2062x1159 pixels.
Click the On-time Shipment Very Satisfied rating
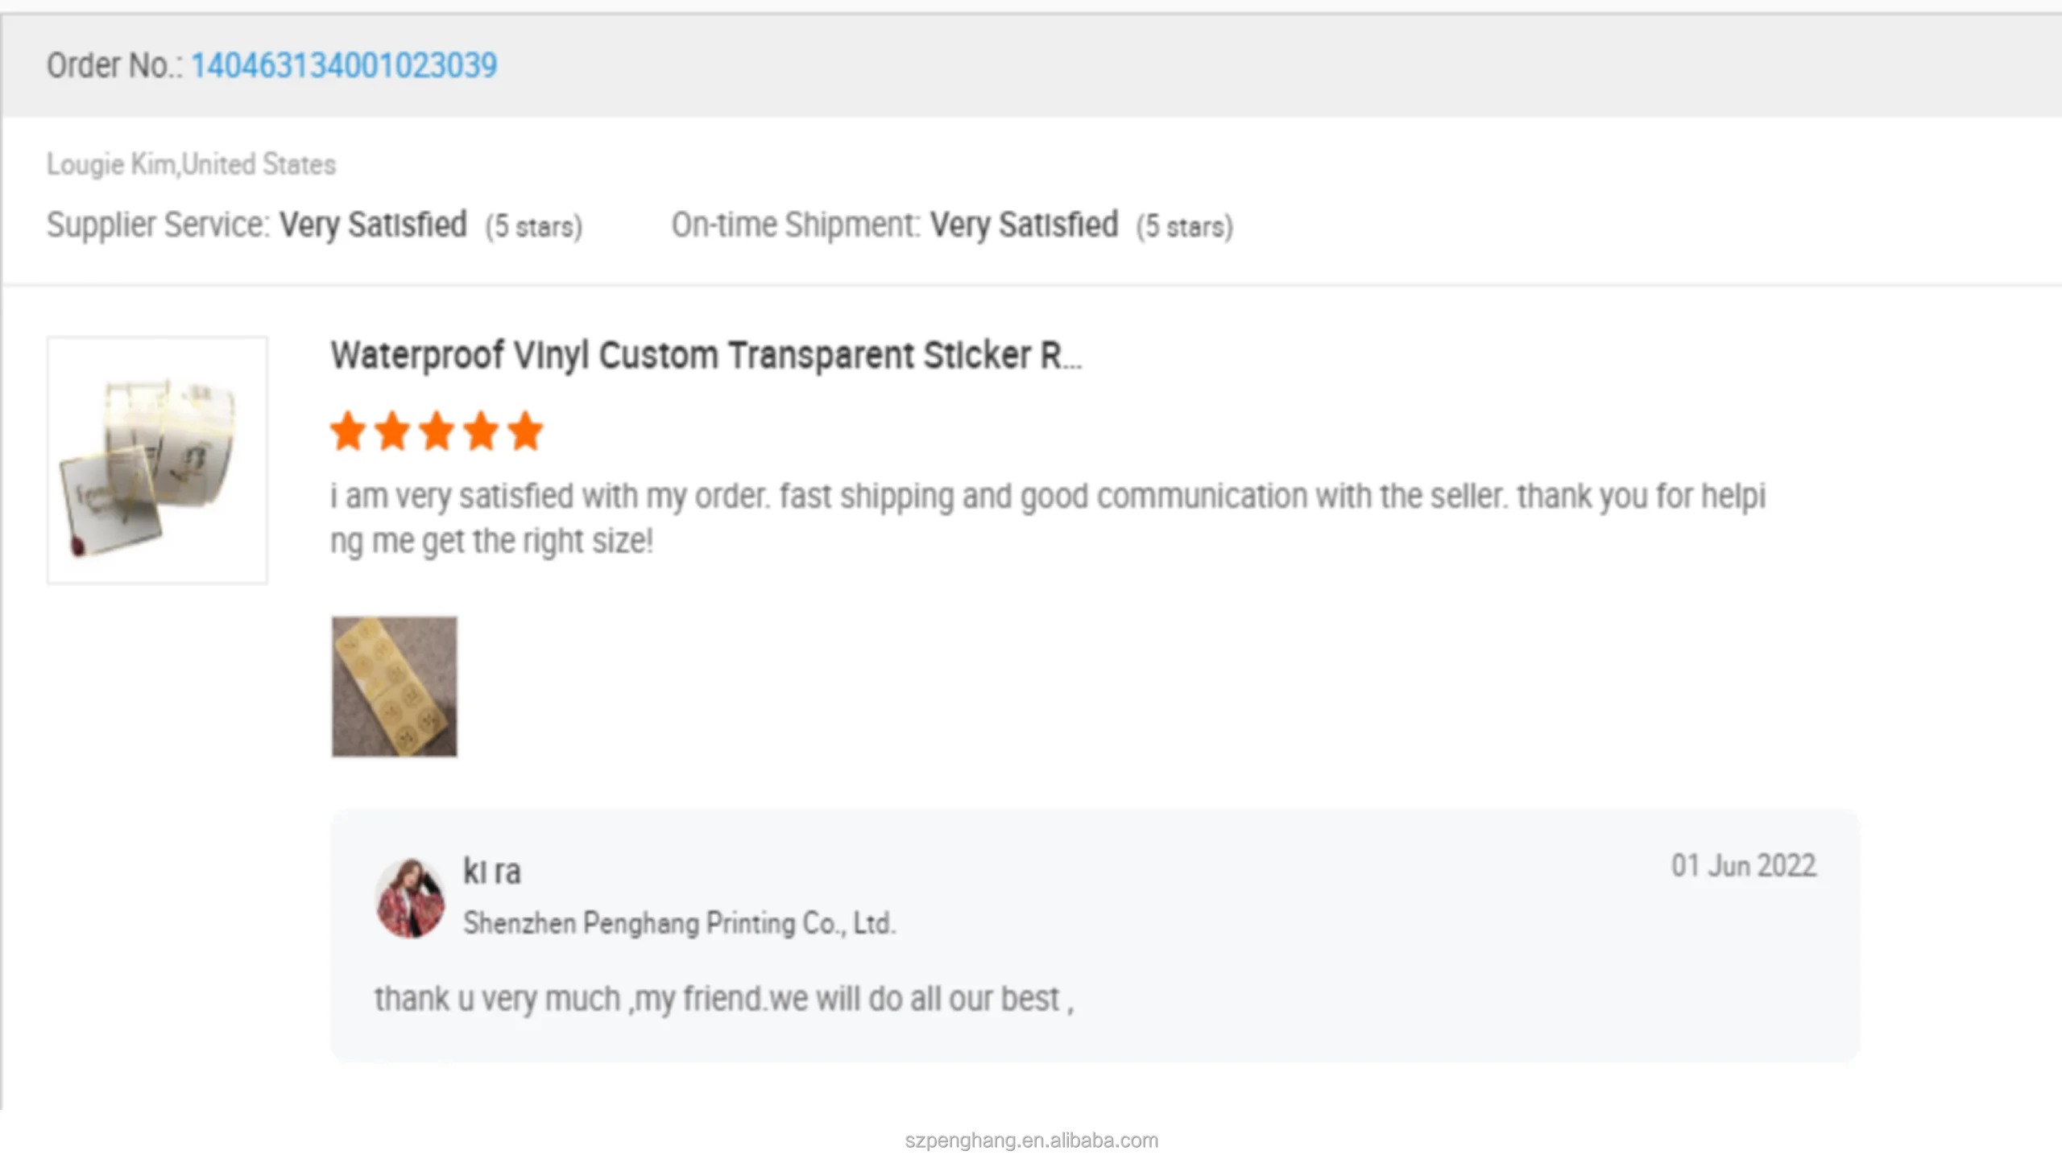(1023, 225)
